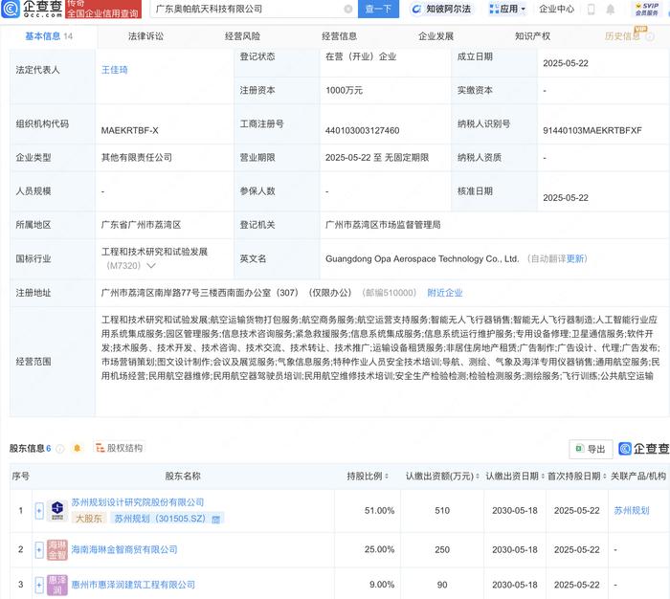Viewport: 670px width, 599px height.
Task: Open the 股权结构 button
Action: click(x=120, y=448)
